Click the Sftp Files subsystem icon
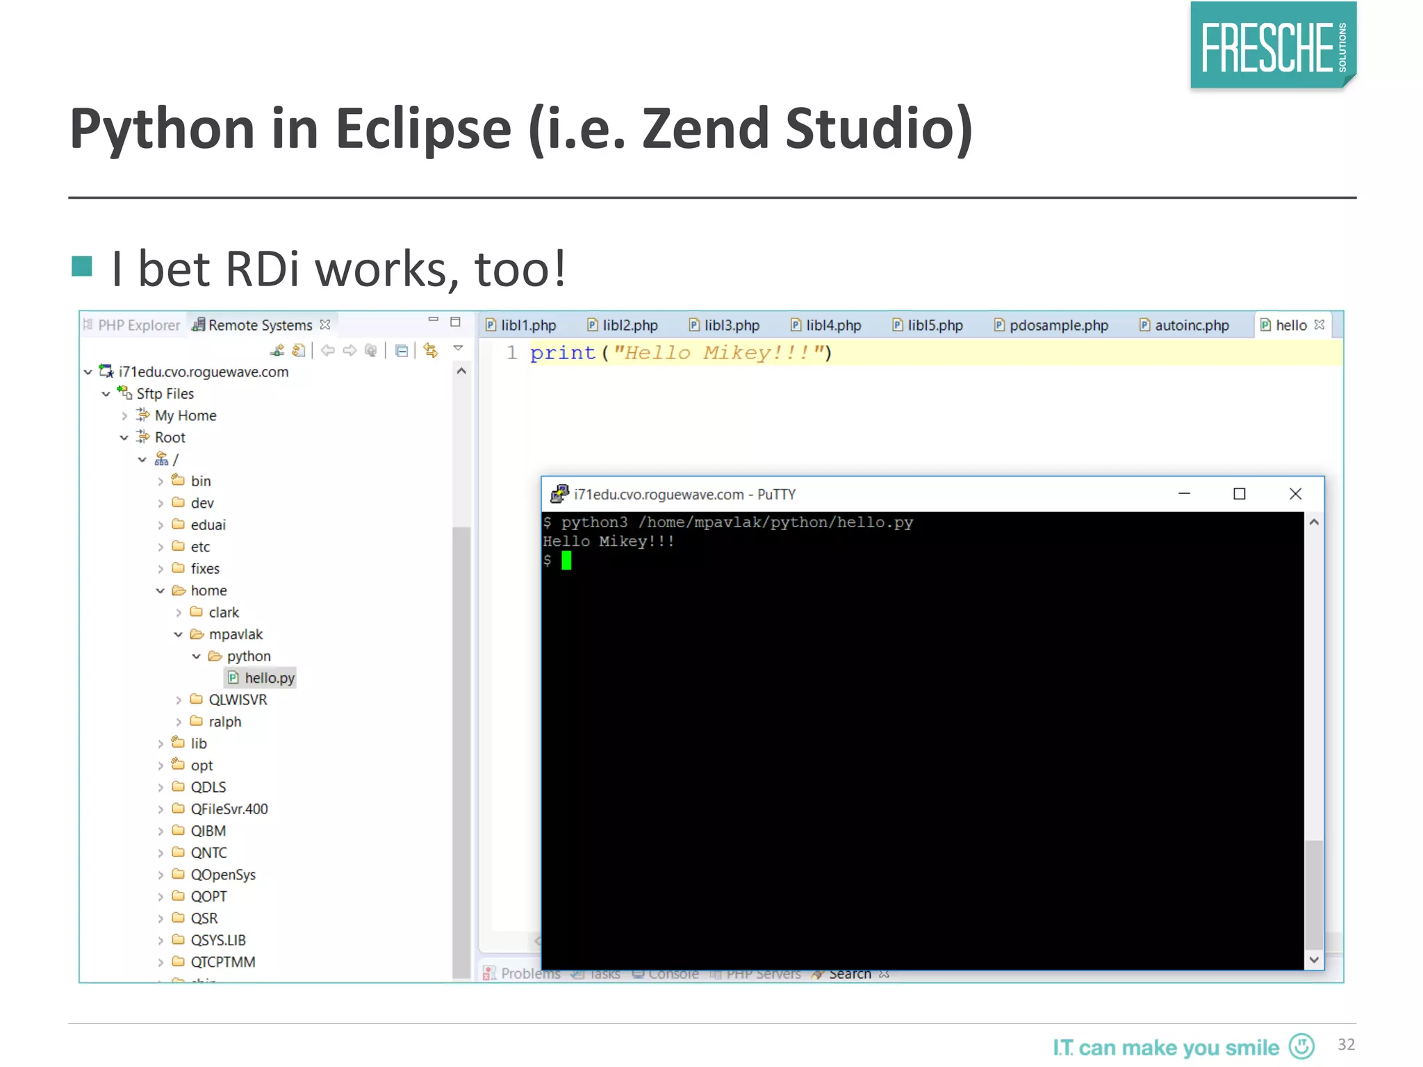Viewport: 1423px width, 1067px height. [x=124, y=393]
